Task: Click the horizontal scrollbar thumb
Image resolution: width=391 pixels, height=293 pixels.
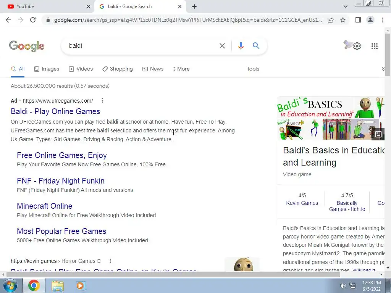Action: pos(173,274)
